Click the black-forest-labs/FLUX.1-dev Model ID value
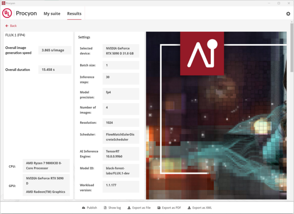 (x=121, y=171)
